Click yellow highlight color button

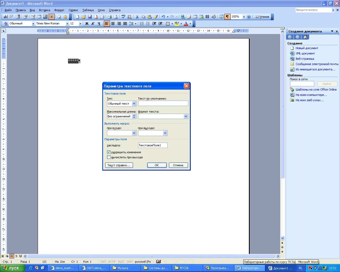point(177,24)
